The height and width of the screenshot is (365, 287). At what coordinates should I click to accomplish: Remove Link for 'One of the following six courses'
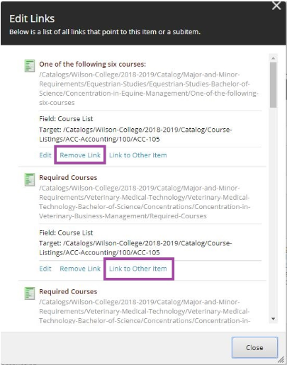coord(80,155)
